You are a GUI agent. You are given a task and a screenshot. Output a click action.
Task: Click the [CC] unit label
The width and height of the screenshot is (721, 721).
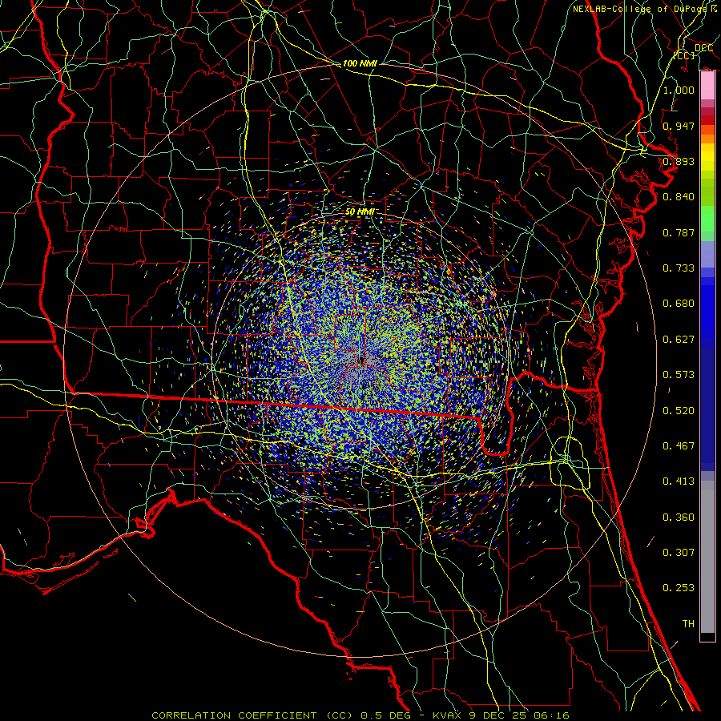(x=684, y=55)
